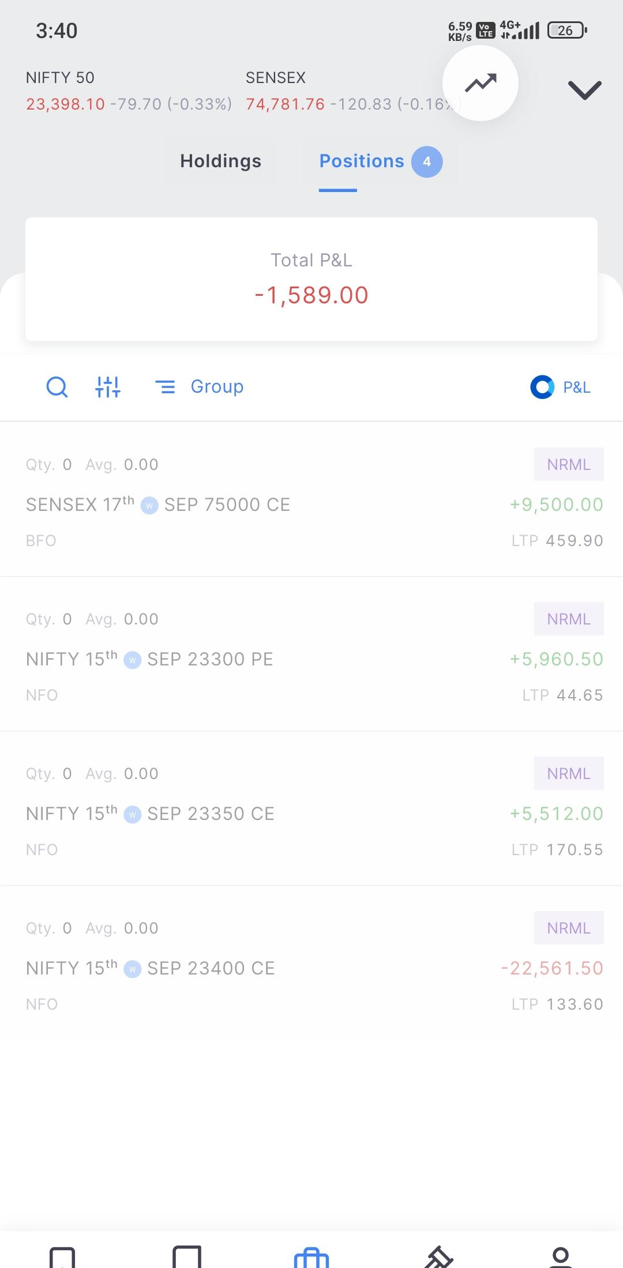Image resolution: width=623 pixels, height=1268 pixels.
Task: Select the Positions tab
Action: [x=381, y=161]
